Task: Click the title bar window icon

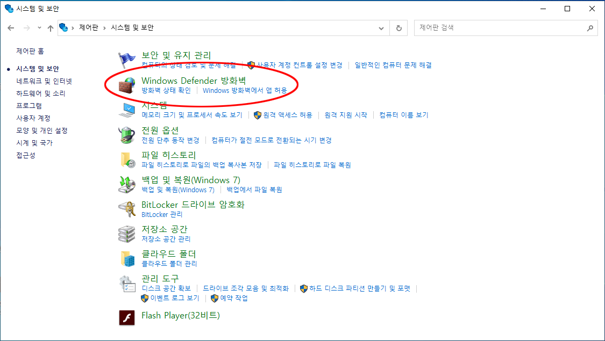Action: coord(9,9)
